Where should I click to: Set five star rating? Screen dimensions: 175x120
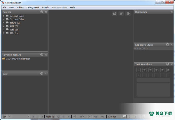[x=168, y=70]
